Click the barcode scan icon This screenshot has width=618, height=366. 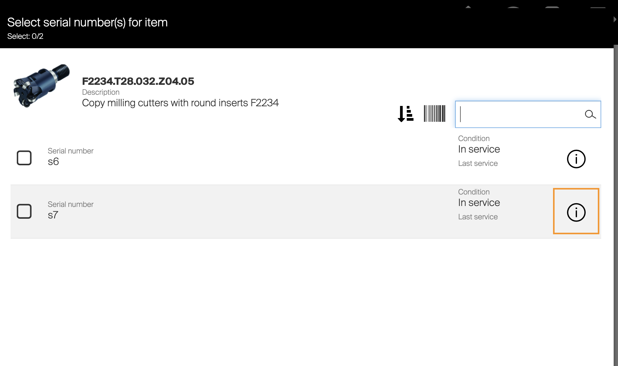pos(435,114)
